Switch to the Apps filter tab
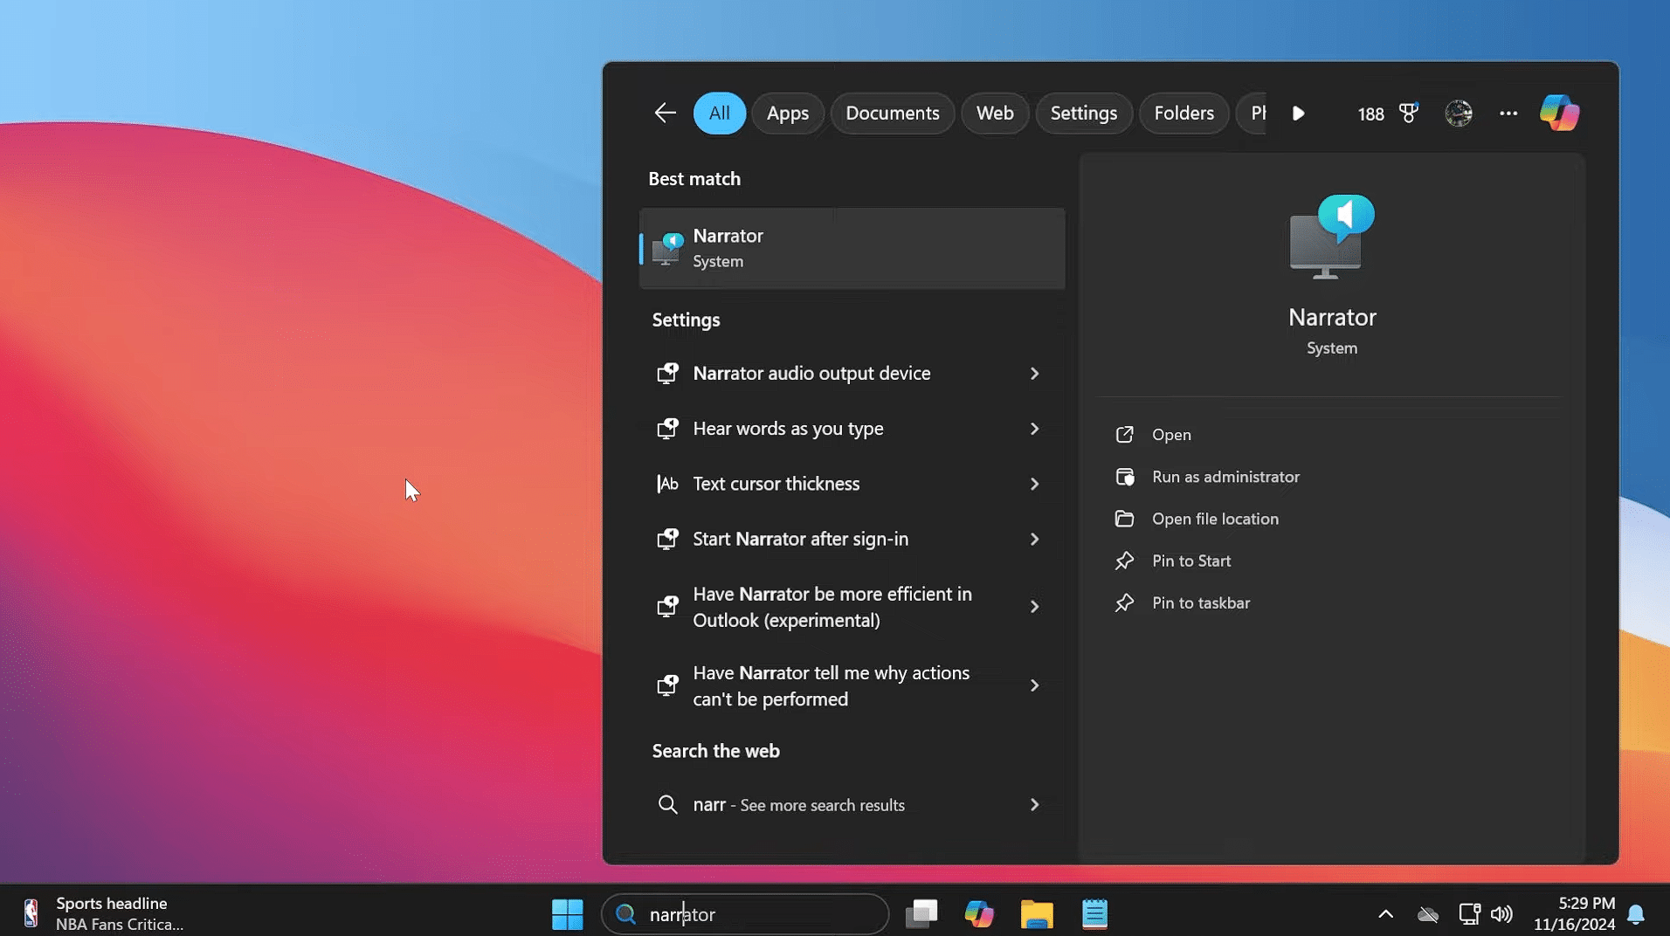1670x936 pixels. tap(787, 113)
